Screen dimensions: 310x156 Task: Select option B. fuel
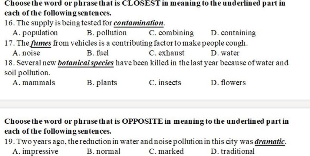click(98, 53)
